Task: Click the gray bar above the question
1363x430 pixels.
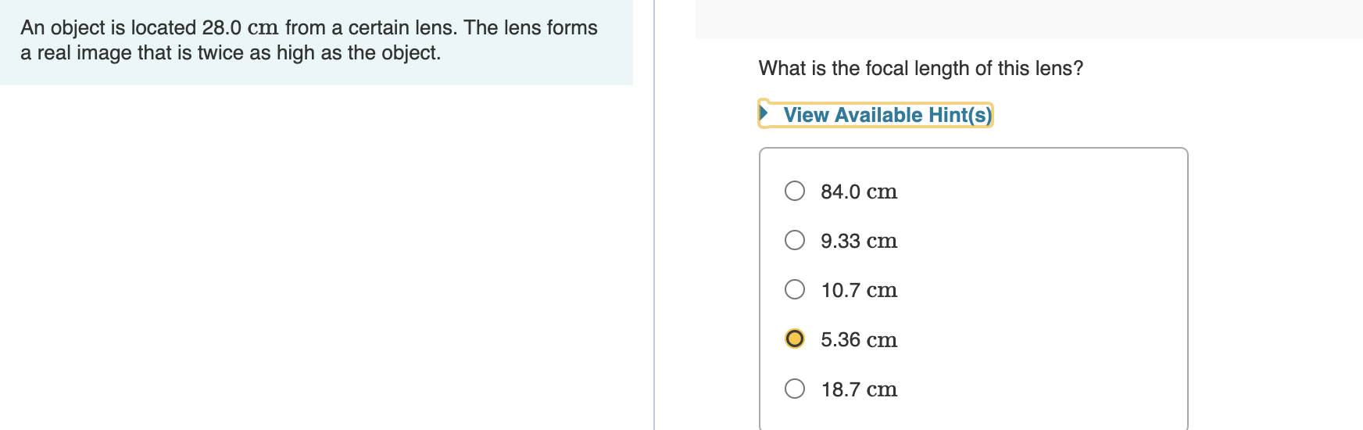Action: click(x=1029, y=19)
